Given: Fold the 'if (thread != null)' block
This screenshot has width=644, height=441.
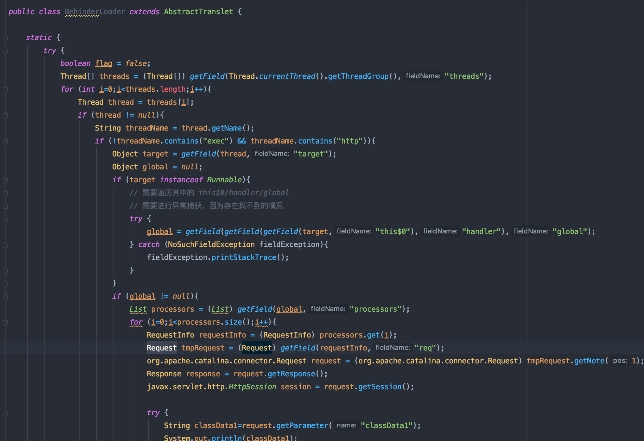Looking at the screenshot, I should pos(5,115).
